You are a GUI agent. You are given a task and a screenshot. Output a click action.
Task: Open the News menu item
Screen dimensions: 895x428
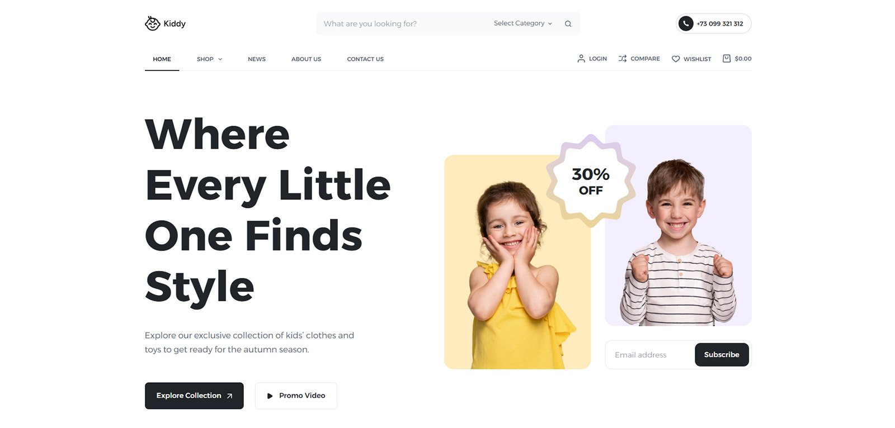tap(257, 59)
